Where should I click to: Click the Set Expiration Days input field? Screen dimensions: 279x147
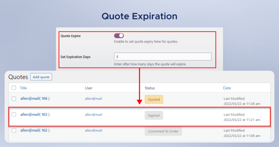click(x=163, y=57)
